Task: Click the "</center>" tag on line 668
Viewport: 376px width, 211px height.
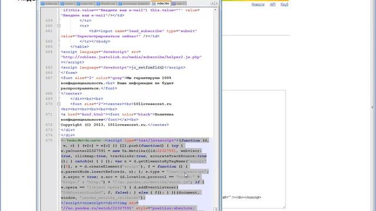Action: click(x=72, y=94)
